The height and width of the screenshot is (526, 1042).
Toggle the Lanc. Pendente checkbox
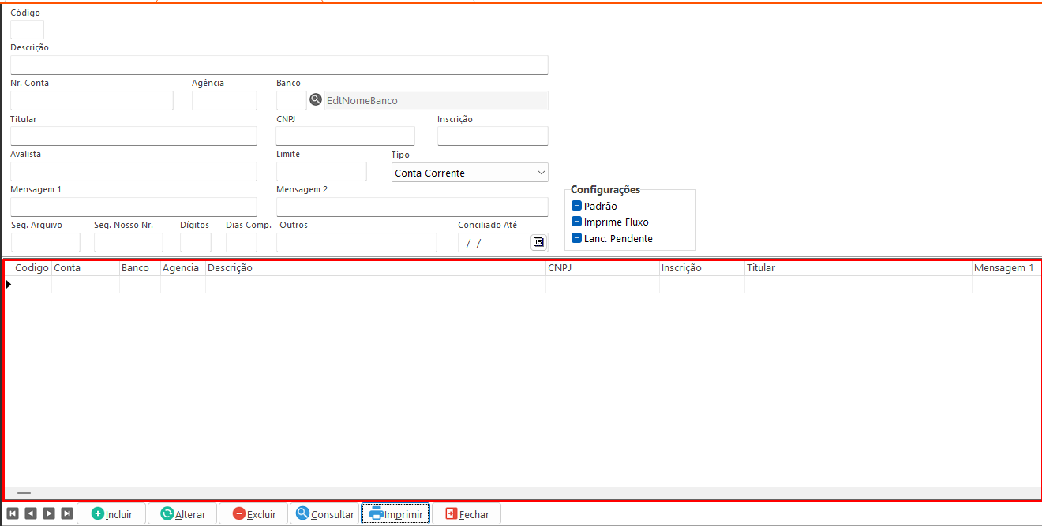coord(576,238)
